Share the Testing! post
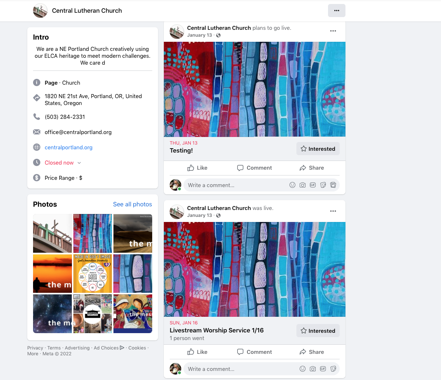Image resolution: width=441 pixels, height=380 pixels. pyautogui.click(x=312, y=168)
